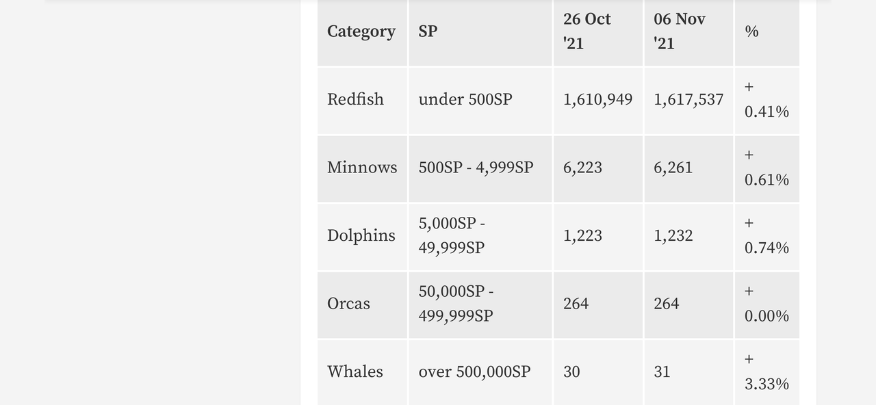Click the + 3.33% Whales cell
Viewport: 876px width, 405px height.
[766, 371]
